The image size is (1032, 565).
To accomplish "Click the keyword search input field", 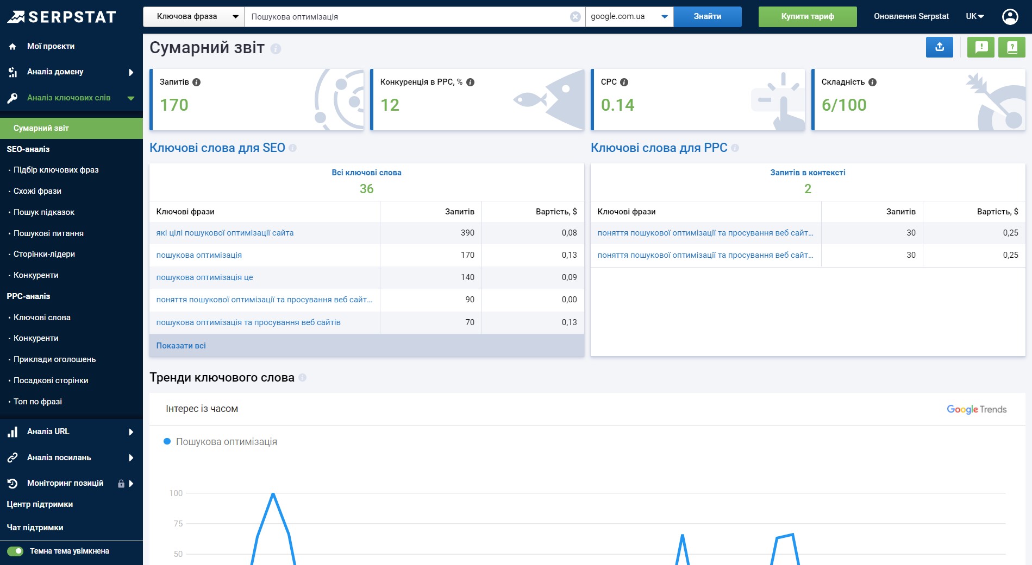I will (408, 17).
